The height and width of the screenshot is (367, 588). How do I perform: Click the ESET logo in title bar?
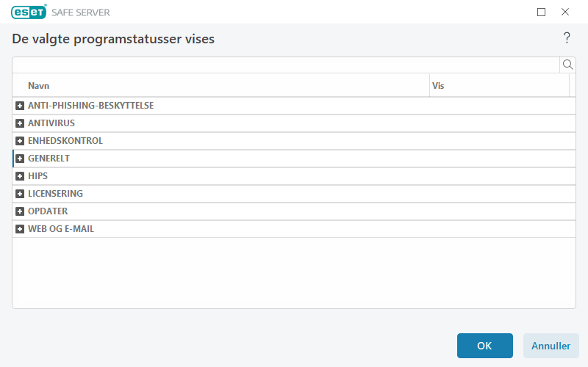coord(29,12)
